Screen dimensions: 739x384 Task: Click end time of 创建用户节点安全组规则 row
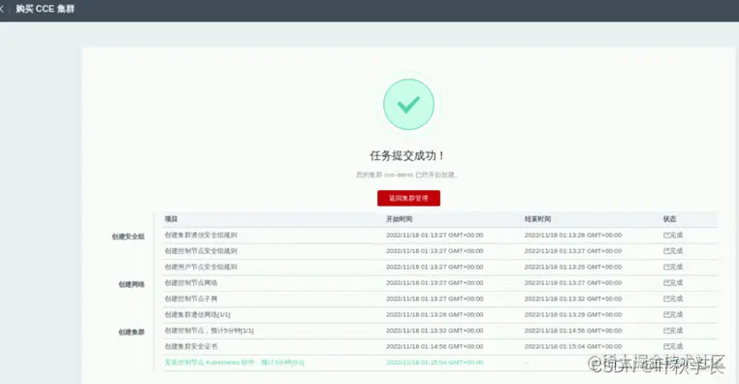573,267
